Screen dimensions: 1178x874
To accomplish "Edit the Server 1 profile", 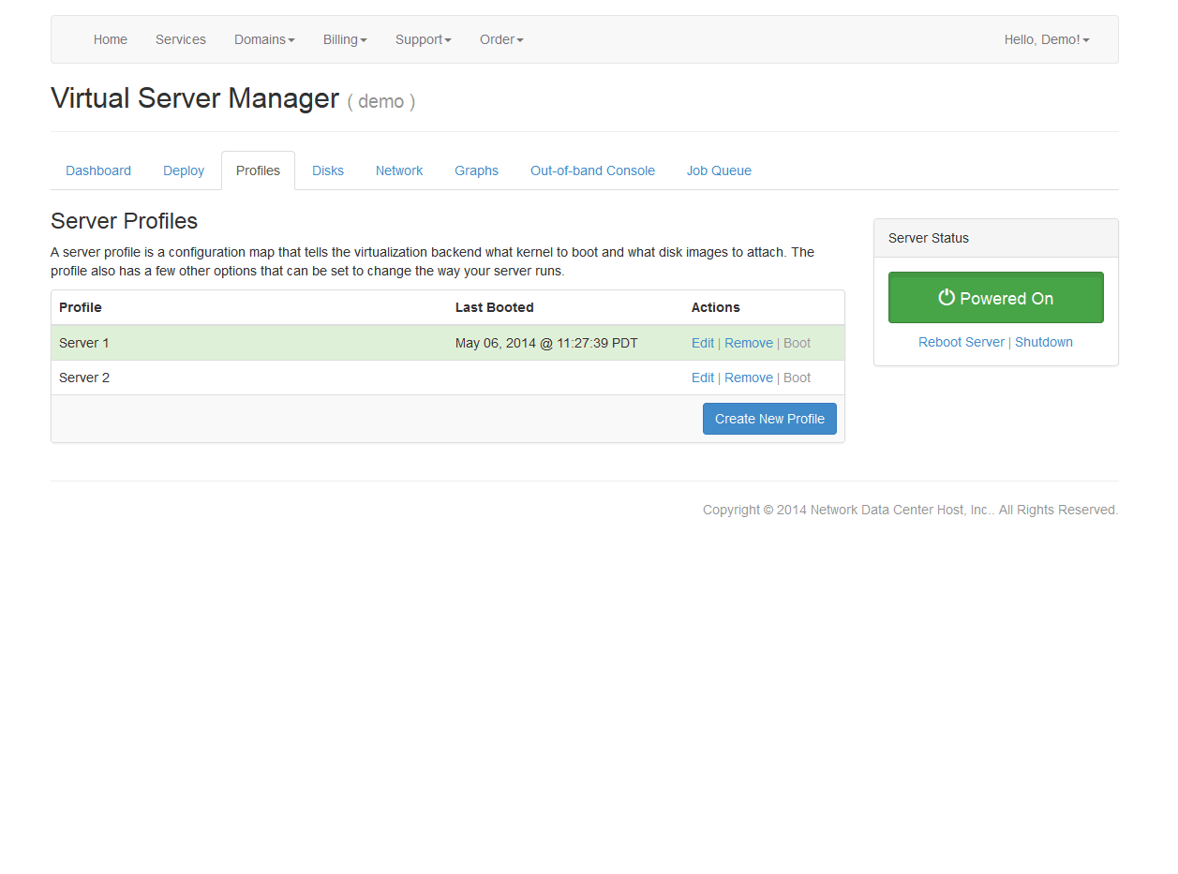I will pyautogui.click(x=703, y=343).
